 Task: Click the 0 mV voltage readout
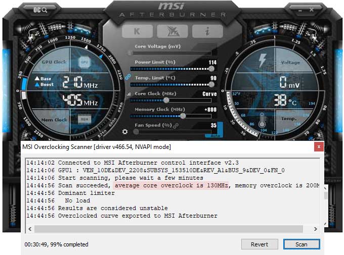pos(289,82)
